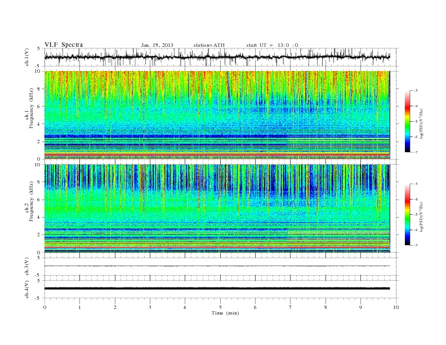This screenshot has height=345, width=446.
Task: Click time axis tick '6'
Action: click(x=255, y=307)
